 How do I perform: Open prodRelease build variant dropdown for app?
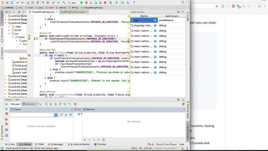click(x=172, y=20)
